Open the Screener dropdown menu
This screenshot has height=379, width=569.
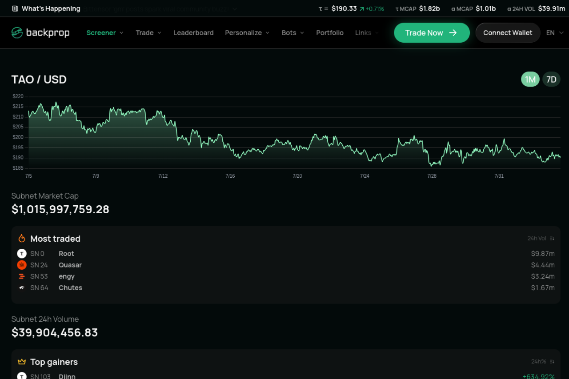pos(105,33)
